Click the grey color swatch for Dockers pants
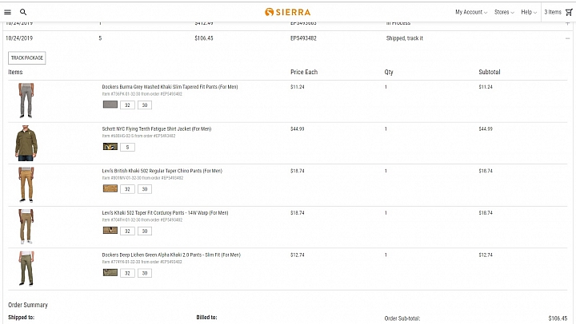The width and height of the screenshot is (576, 324). (110, 105)
